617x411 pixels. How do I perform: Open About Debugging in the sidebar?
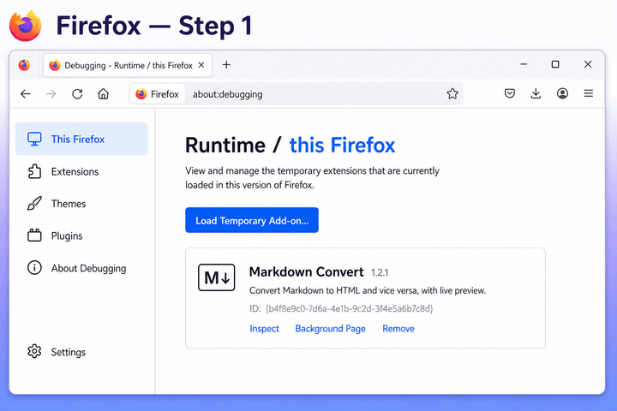(82, 268)
